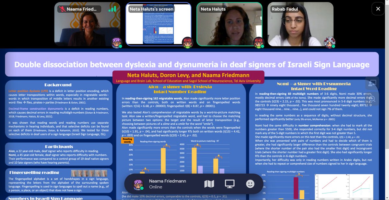Click the avatar icon in the bottom bar
This screenshot has height=200, width=389.
tap(139, 184)
